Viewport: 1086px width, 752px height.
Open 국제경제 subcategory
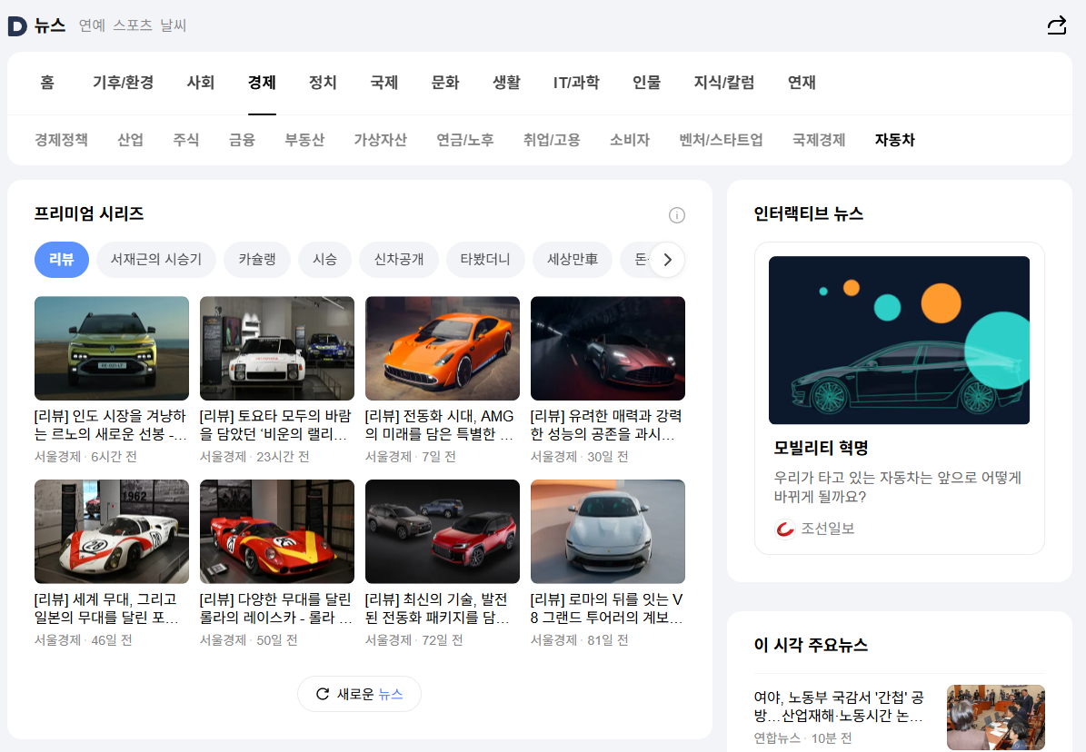[x=819, y=140]
